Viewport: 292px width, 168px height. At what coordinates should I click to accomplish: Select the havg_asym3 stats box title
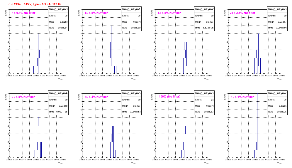click(277, 9)
